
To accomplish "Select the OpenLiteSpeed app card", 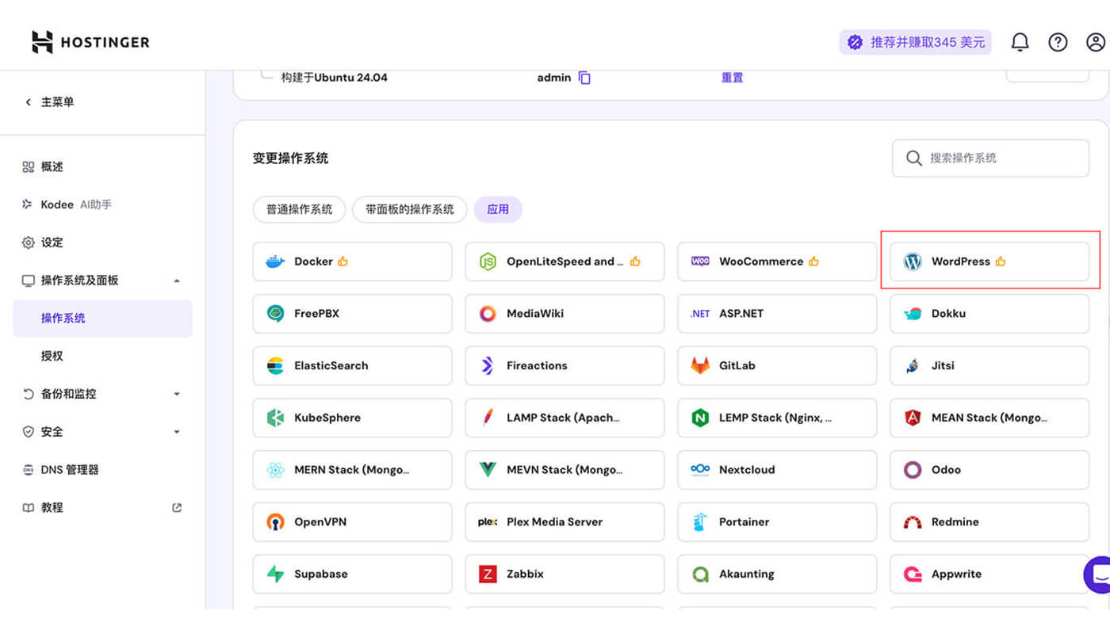I will 565,262.
